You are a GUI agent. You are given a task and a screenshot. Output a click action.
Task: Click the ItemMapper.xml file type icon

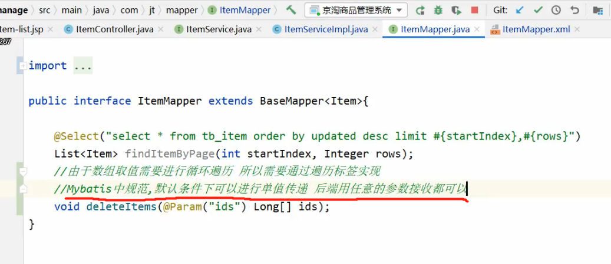click(495, 29)
